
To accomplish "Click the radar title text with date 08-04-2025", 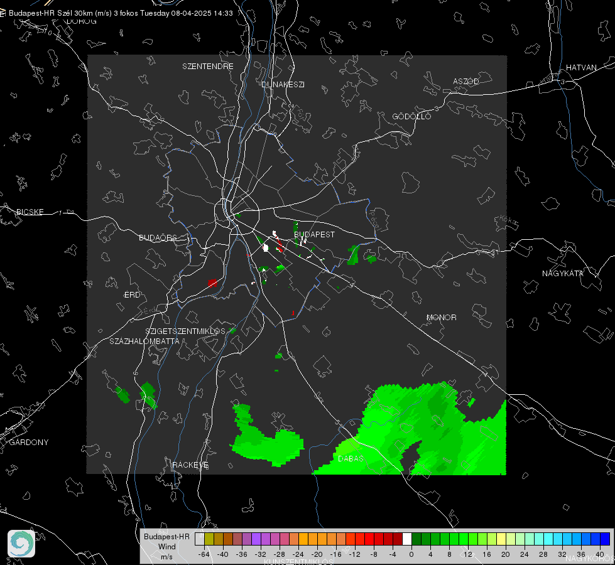I will [x=121, y=13].
